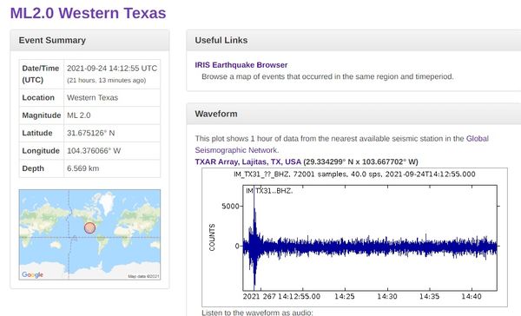This screenshot has width=521, height=316.
Task: Click the red earthquake marker on map
Action: pos(89,228)
